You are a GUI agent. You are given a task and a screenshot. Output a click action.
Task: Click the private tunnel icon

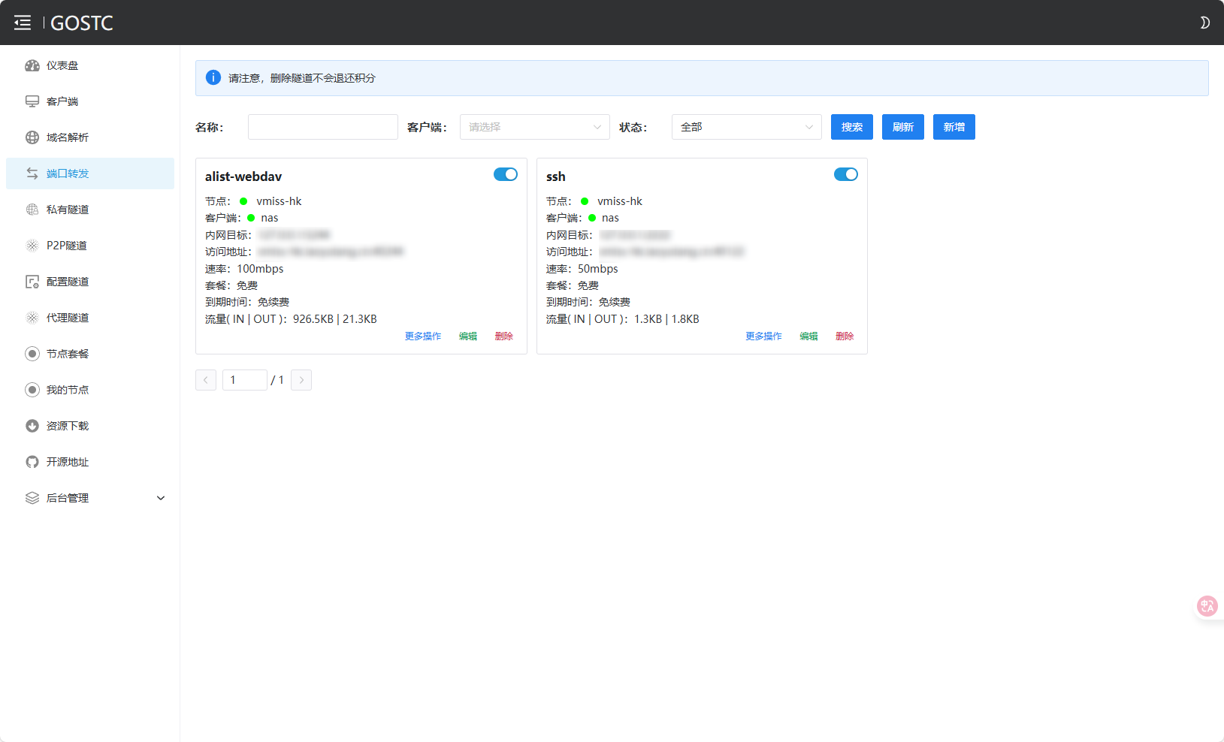click(x=32, y=210)
